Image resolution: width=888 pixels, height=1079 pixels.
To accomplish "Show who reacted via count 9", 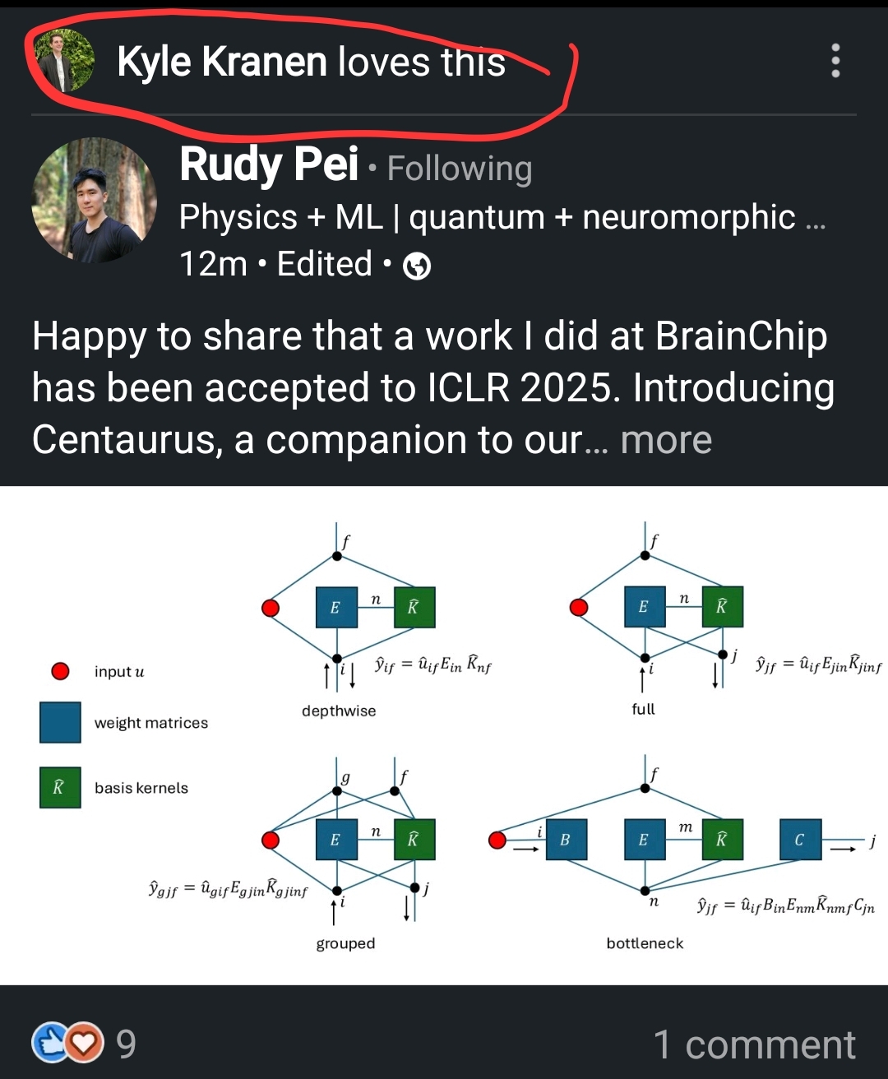I will click(126, 1044).
